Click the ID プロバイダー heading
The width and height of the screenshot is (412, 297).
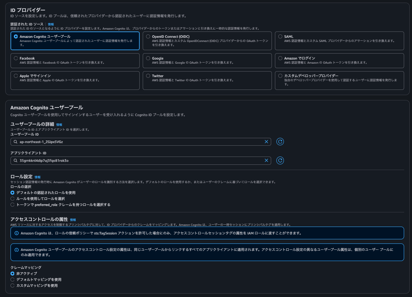(28, 10)
